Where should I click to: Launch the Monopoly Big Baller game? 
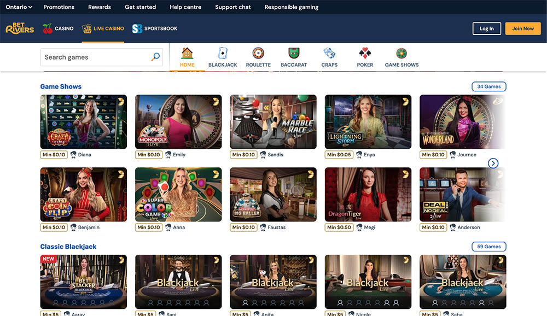pyautogui.click(x=273, y=194)
